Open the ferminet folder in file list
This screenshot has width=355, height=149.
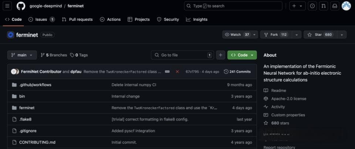pos(27,108)
